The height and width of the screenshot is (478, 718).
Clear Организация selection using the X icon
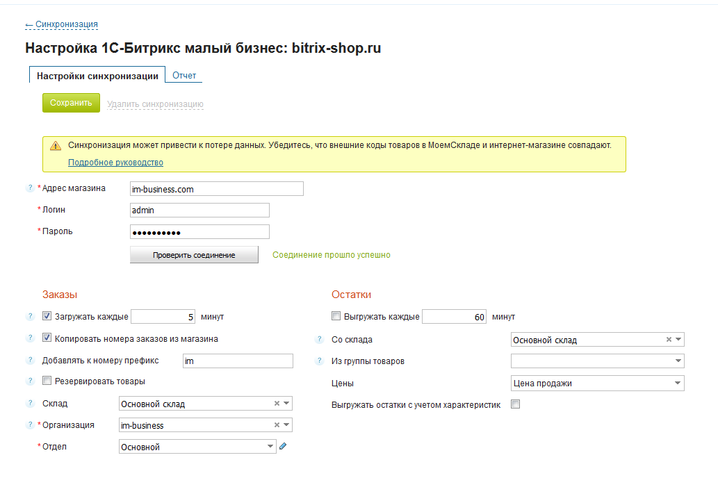[x=277, y=425]
